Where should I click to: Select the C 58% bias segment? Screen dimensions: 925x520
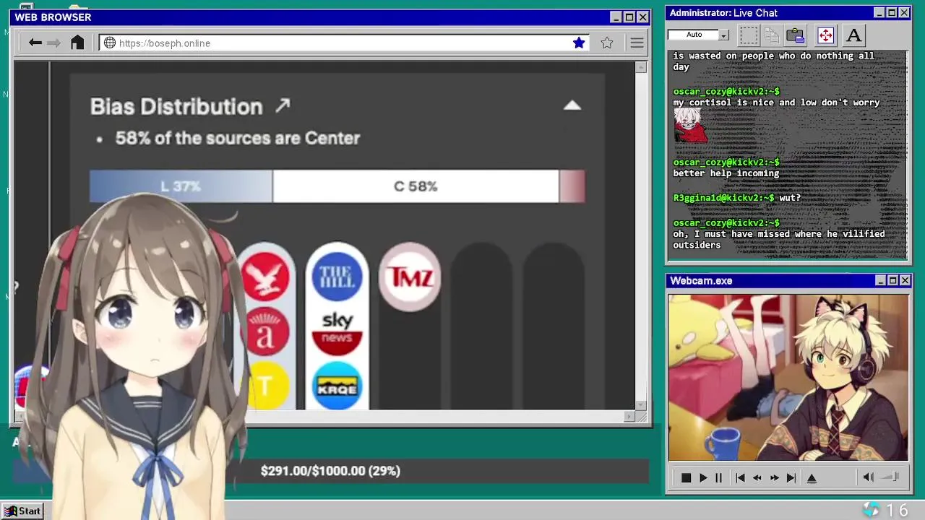coord(416,186)
